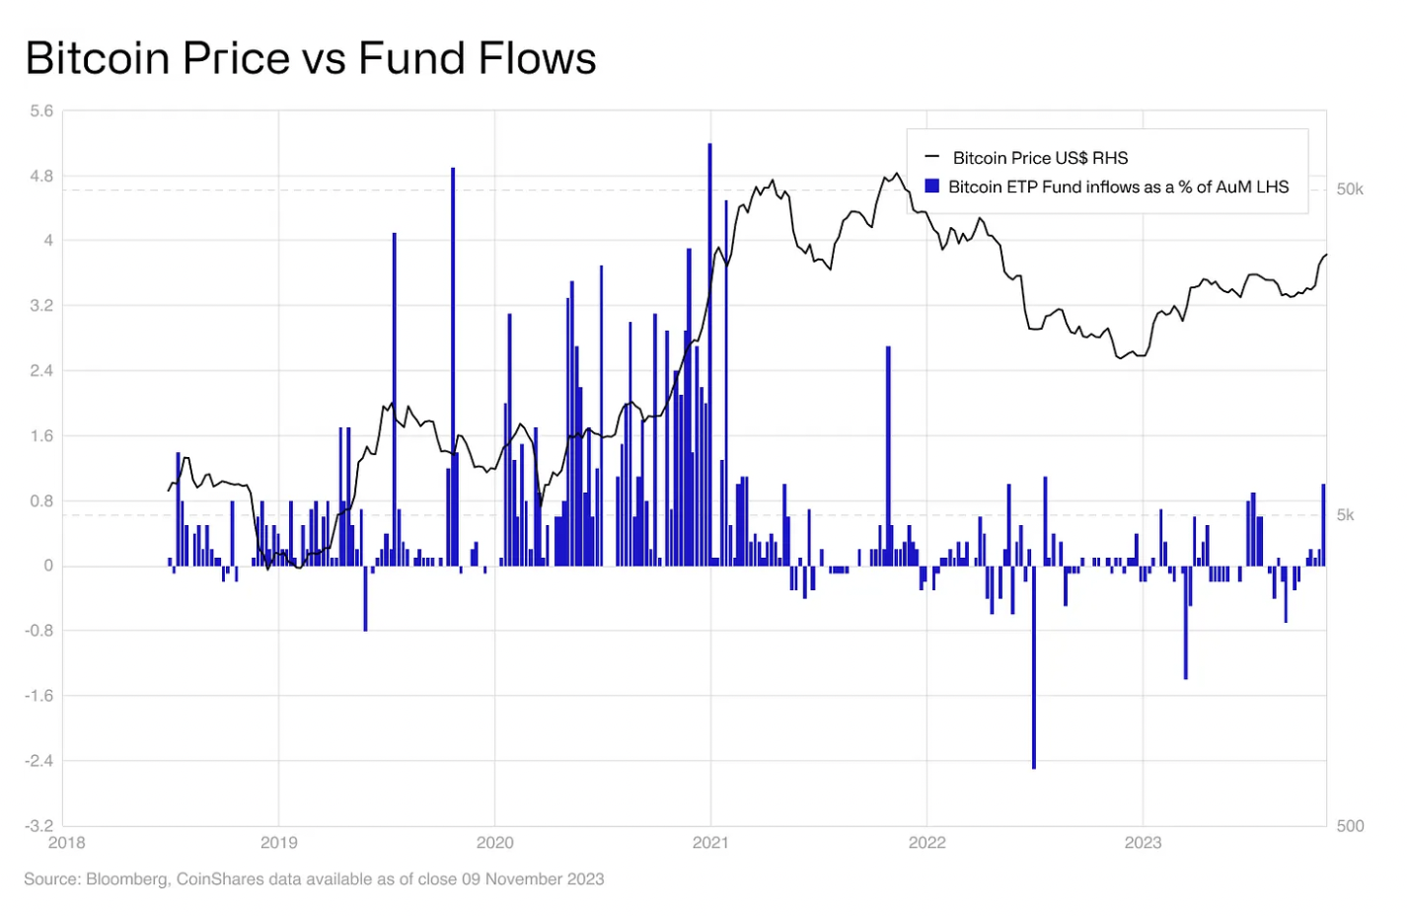Click the 2021 label on the x-axis
This screenshot has width=1407, height=916.
click(x=711, y=843)
